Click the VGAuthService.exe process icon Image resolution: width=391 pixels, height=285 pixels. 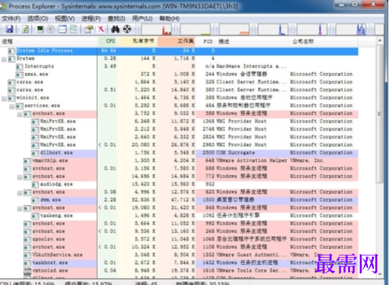pyautogui.click(x=27, y=255)
